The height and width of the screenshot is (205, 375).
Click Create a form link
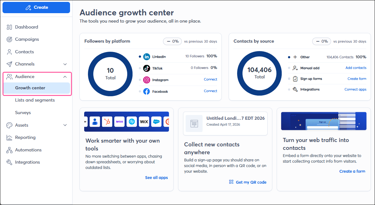point(352,171)
